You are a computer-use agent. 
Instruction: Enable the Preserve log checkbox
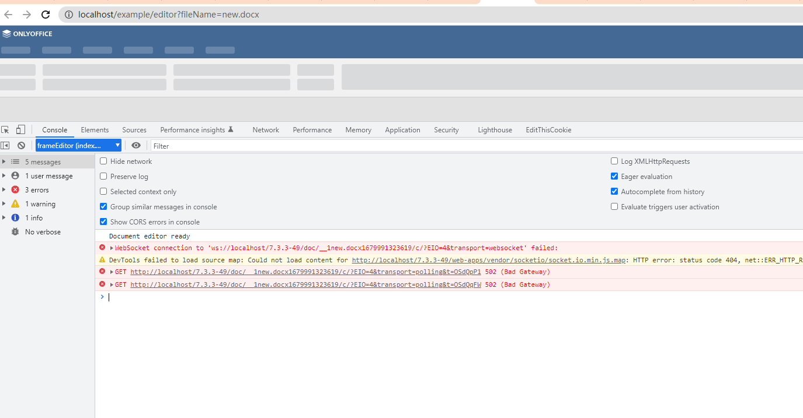pyautogui.click(x=103, y=176)
